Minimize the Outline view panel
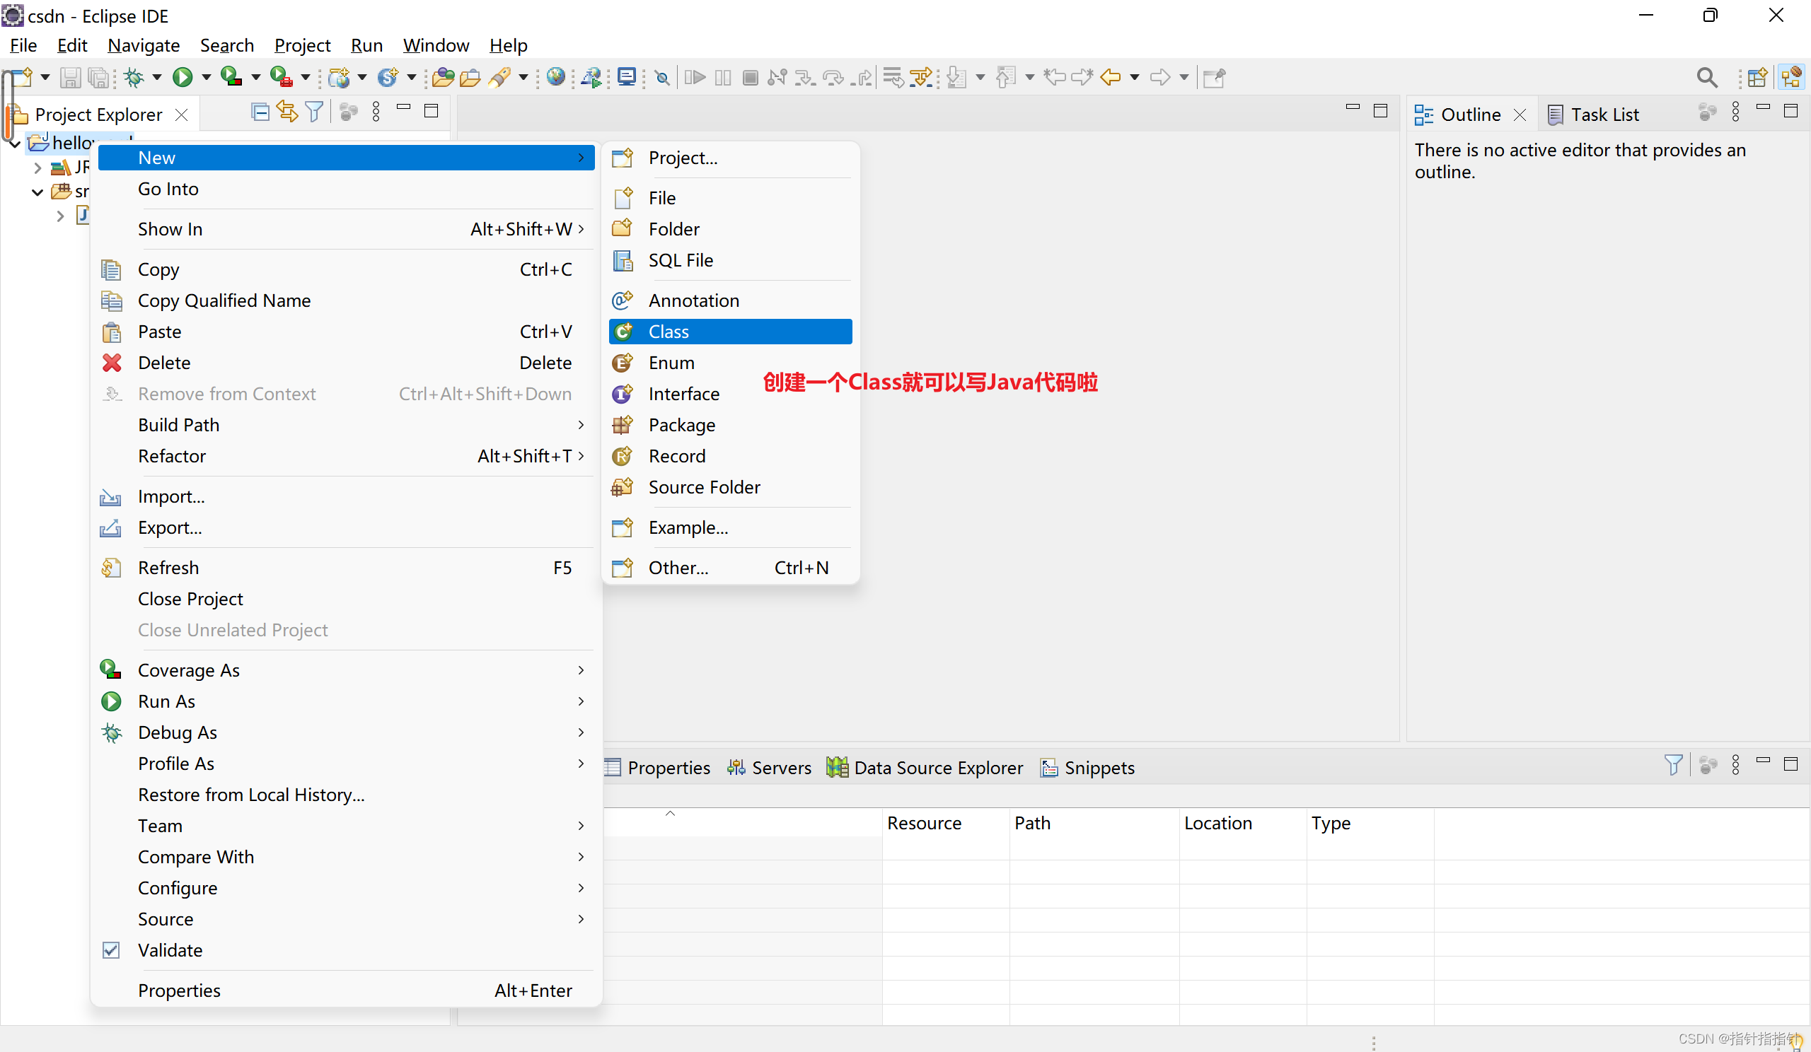The width and height of the screenshot is (1811, 1052). pos(1763,108)
